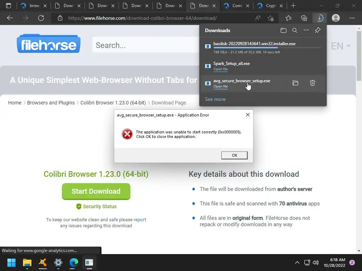
Task: Click OK in Application Error dialog
Action: [234, 155]
